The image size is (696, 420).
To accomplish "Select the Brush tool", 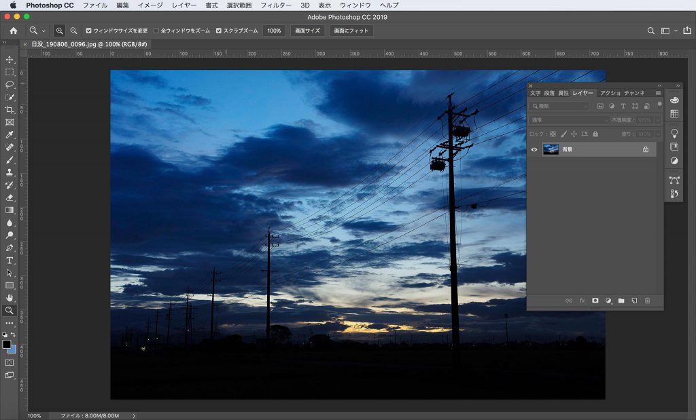I will pos(10,160).
